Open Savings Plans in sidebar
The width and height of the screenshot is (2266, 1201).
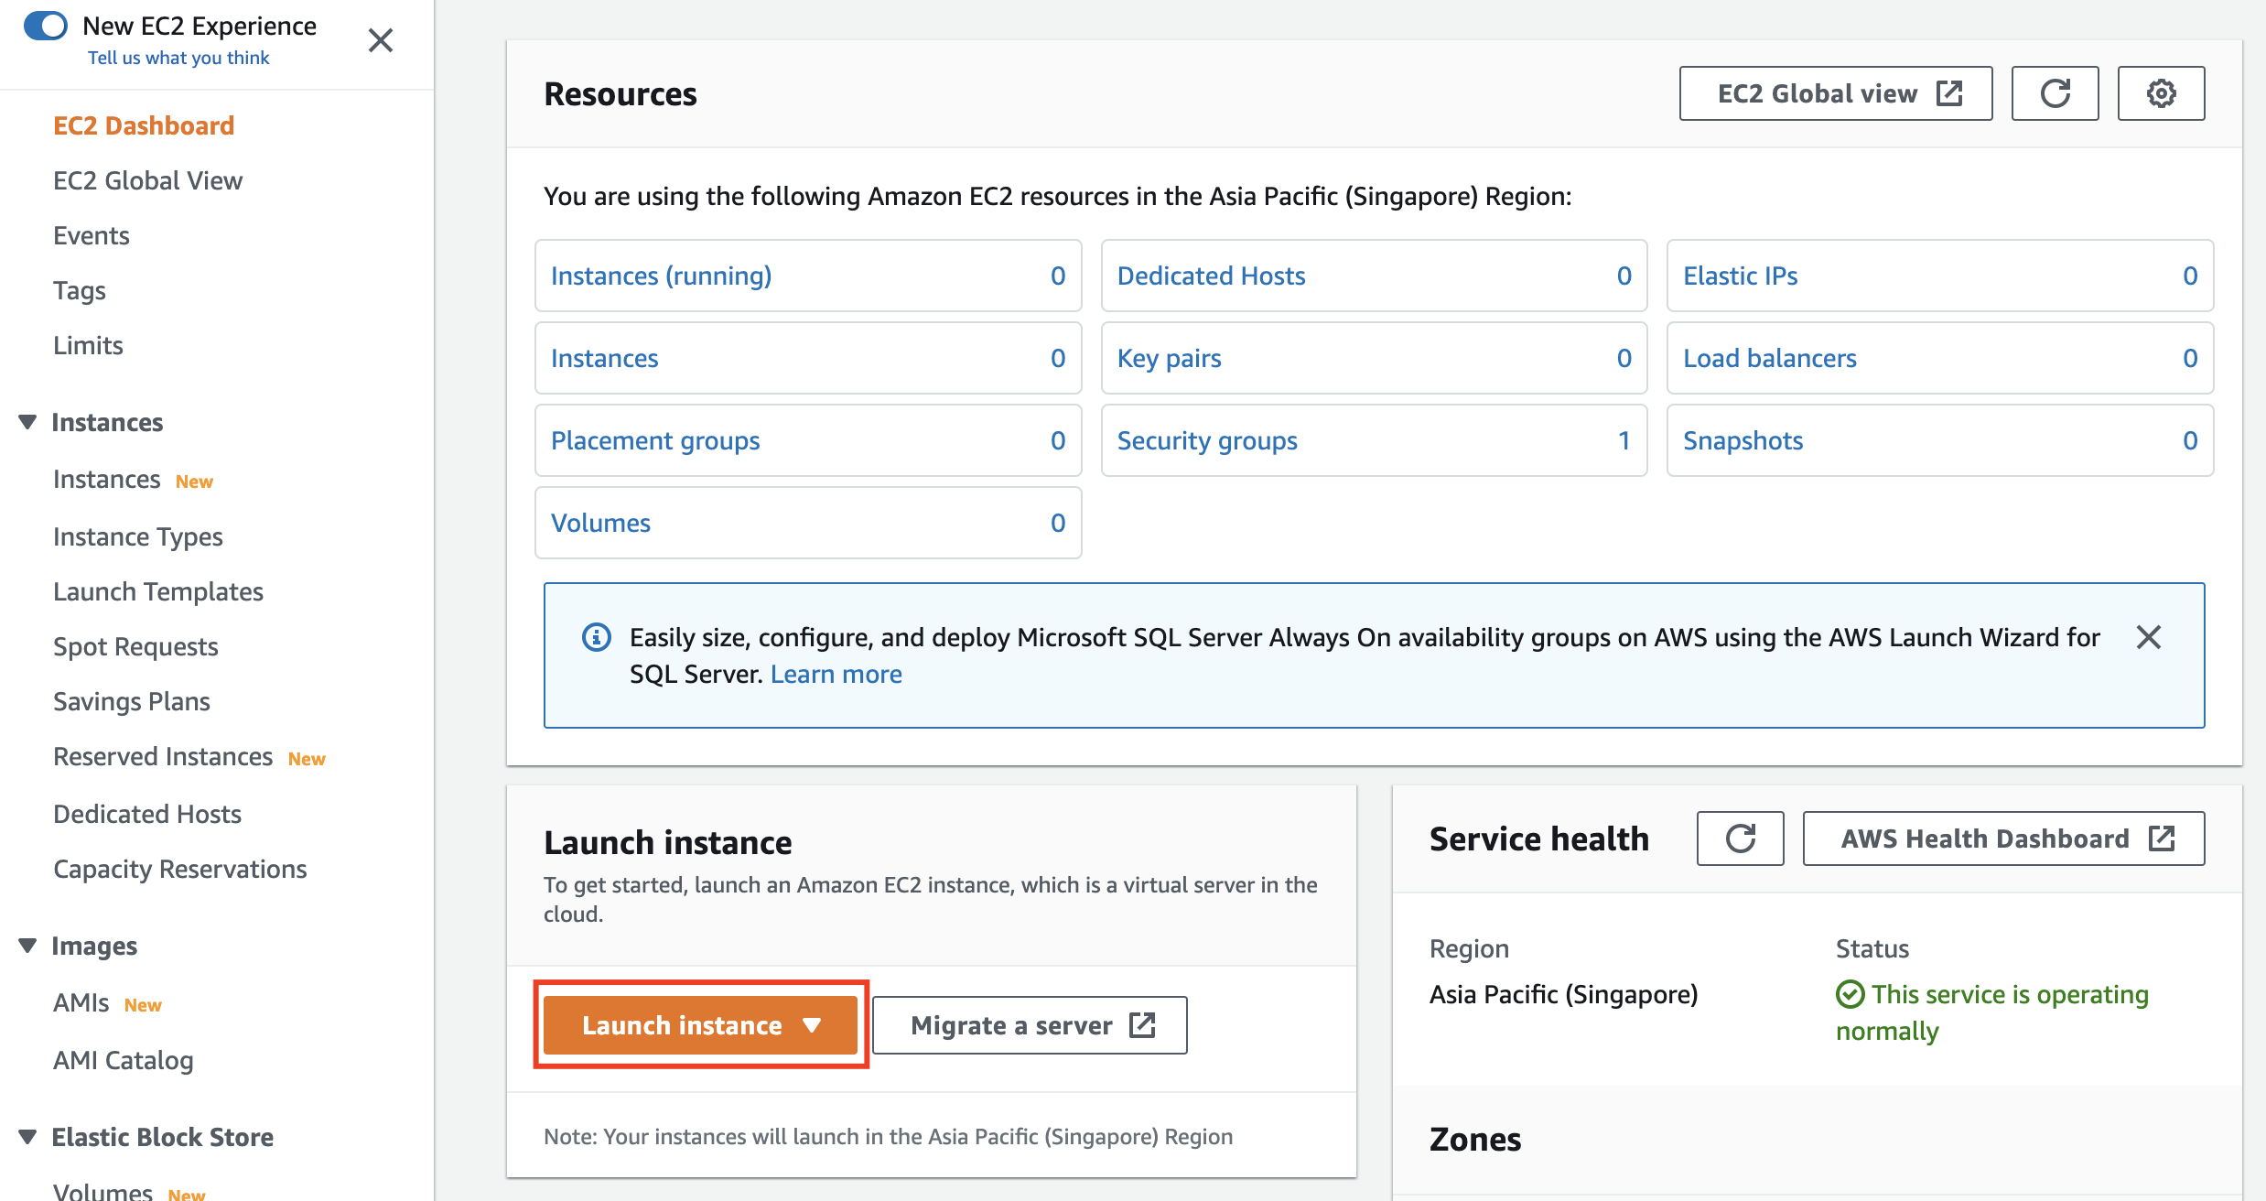click(x=132, y=701)
